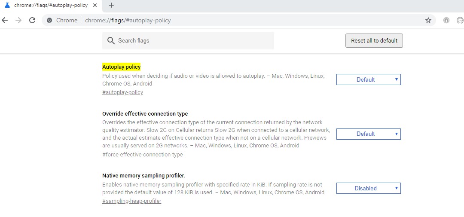
Task: Follow the #autoplay-policy anchor link
Action: 122,92
